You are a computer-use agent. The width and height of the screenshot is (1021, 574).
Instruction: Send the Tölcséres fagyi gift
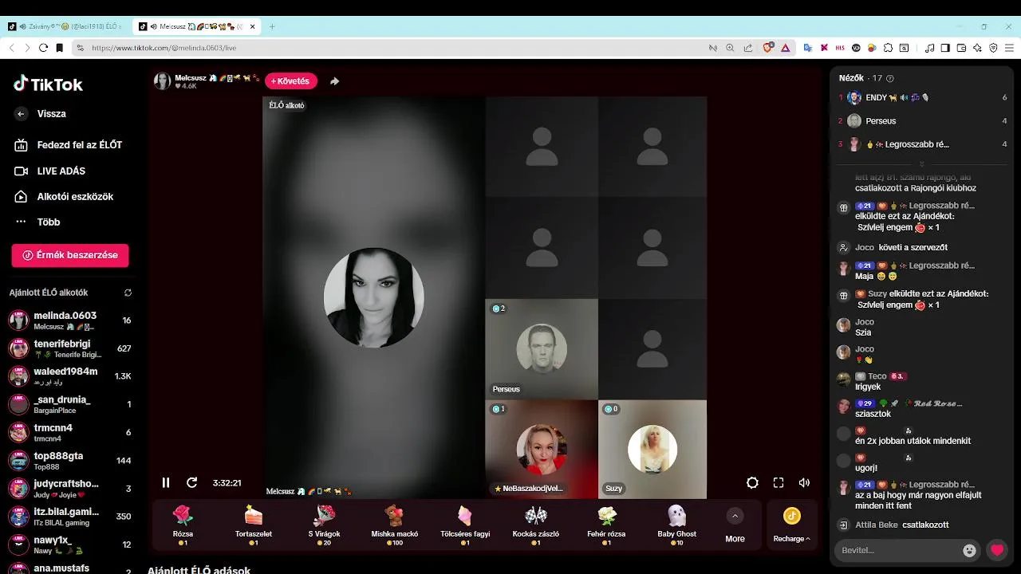465,525
